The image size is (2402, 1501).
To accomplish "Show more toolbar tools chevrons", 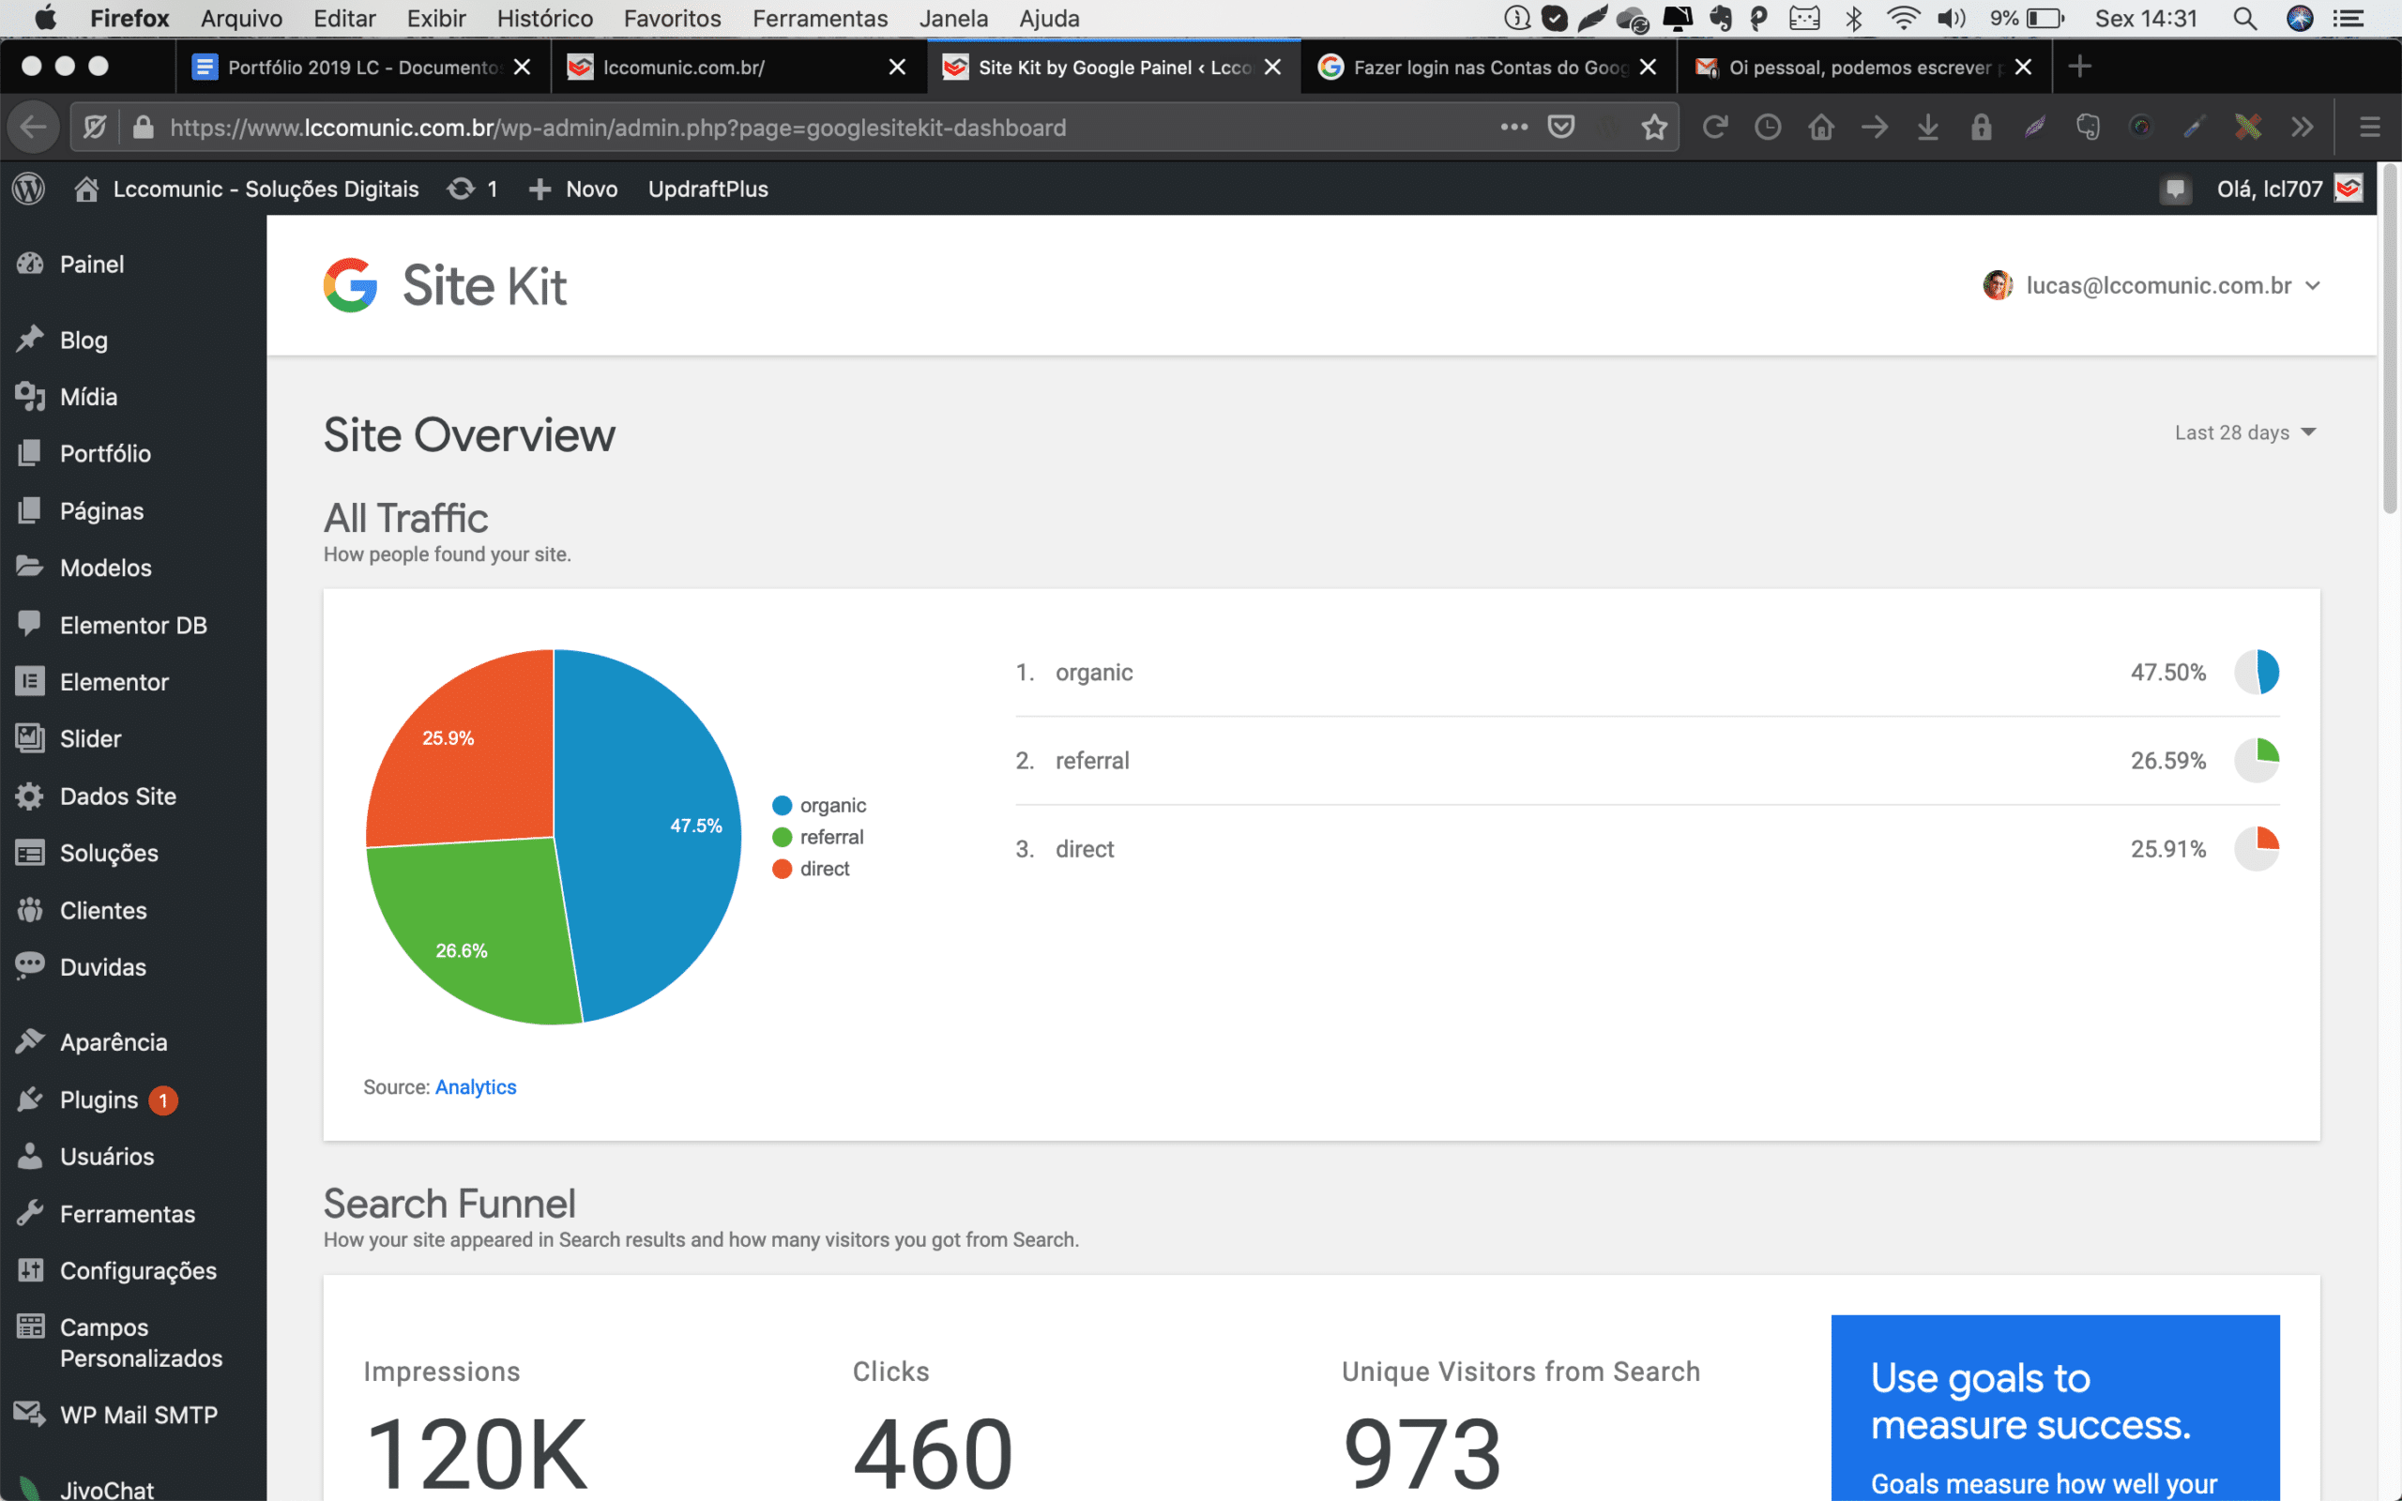I will click(2303, 127).
